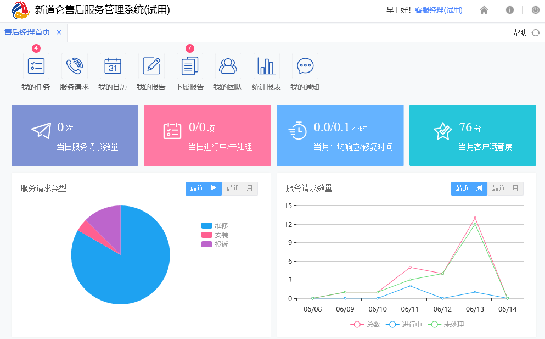
Task: Click the 06/14 x-axis label
Action: click(x=508, y=309)
